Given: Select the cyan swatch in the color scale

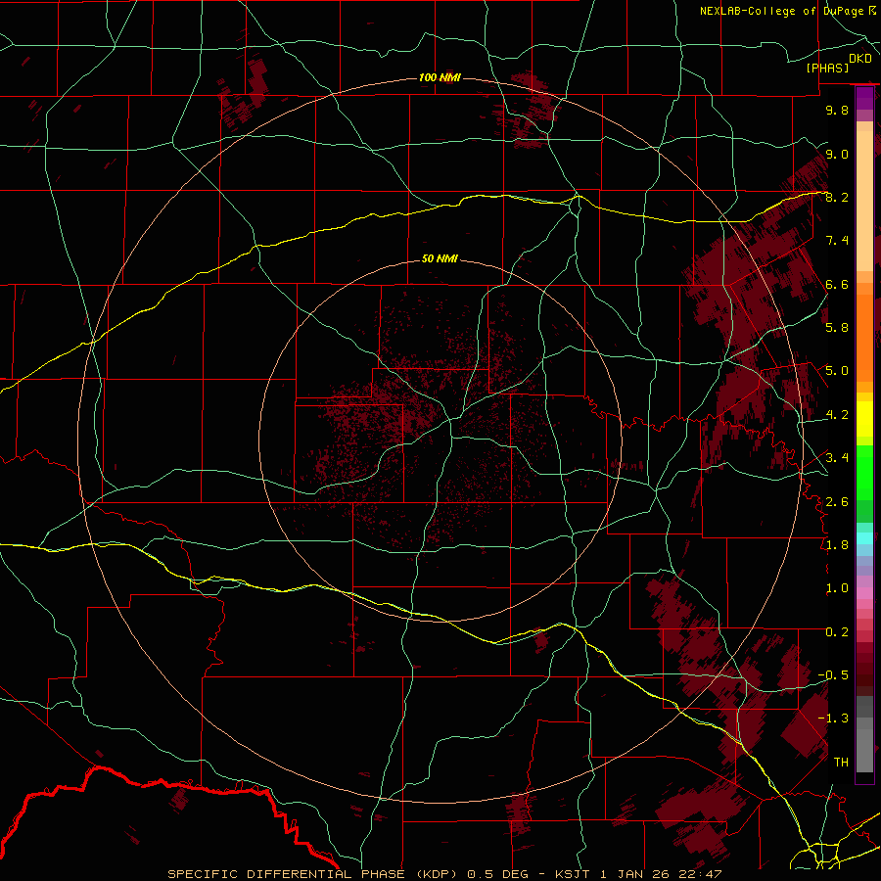Looking at the screenshot, I should 864,538.
